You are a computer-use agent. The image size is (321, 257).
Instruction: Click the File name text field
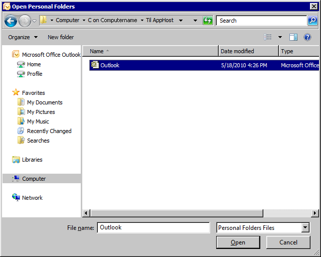click(153, 228)
